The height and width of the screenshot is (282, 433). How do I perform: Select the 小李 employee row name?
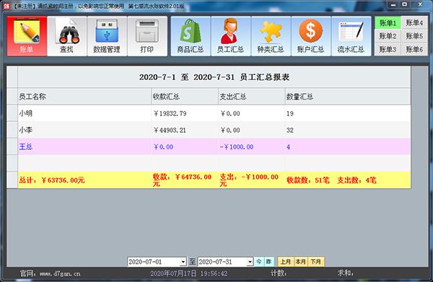26,131
